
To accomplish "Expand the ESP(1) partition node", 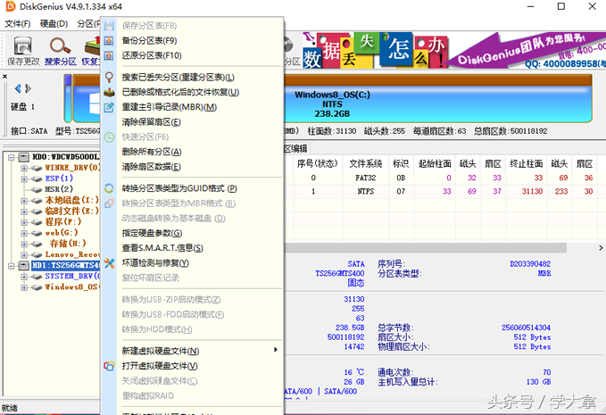I will tap(24, 178).
